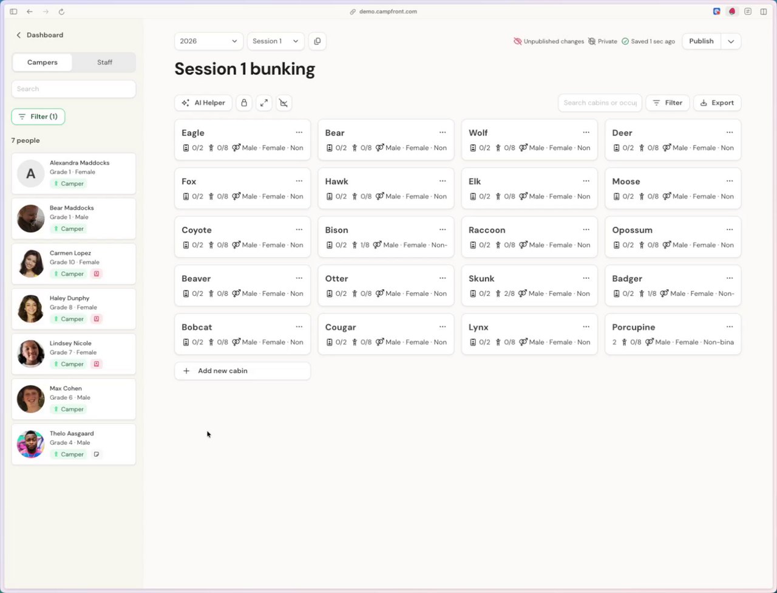Image resolution: width=777 pixels, height=593 pixels.
Task: Click Alexandra Maddocks' avatar thumbnail
Action: point(30,174)
